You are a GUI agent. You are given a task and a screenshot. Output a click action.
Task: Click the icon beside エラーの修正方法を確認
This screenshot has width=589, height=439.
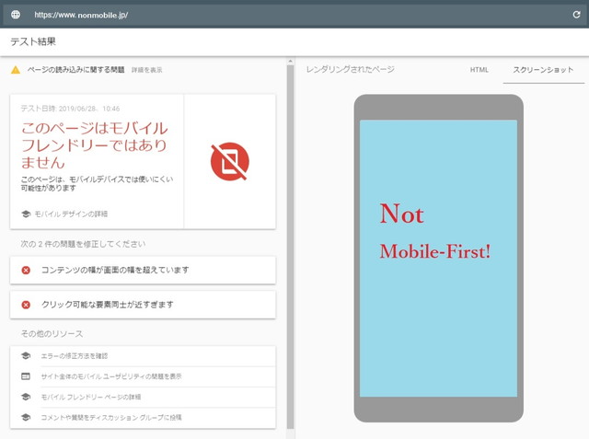26,355
